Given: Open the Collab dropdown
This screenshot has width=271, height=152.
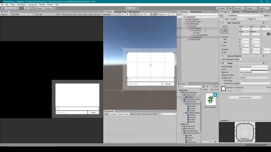Looking at the screenshot, I should [221, 8].
